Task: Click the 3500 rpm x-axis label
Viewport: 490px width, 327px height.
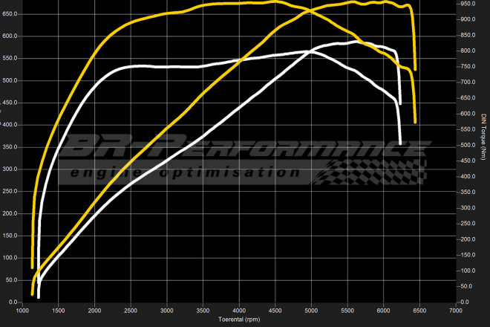Action: point(203,310)
